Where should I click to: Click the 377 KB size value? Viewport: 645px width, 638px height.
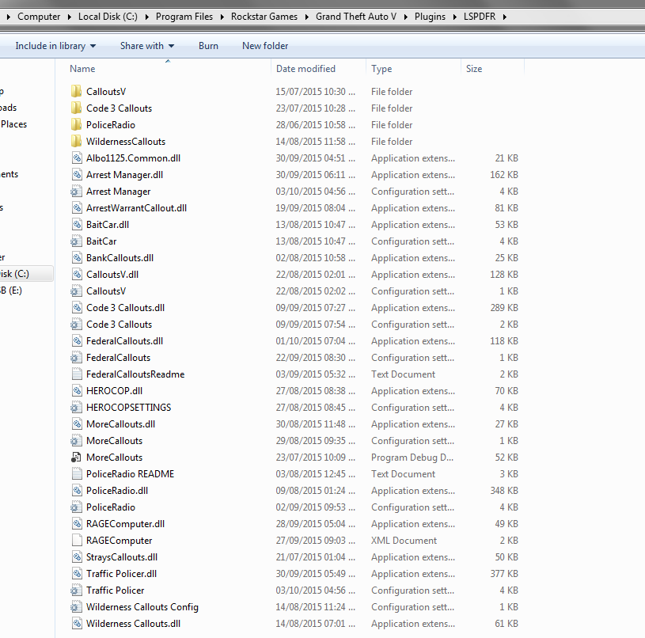click(x=504, y=573)
